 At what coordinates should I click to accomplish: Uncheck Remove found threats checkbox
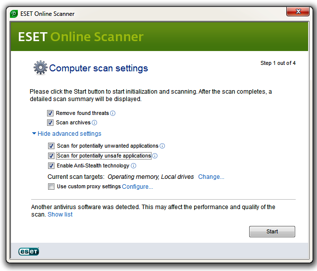[x=50, y=113]
